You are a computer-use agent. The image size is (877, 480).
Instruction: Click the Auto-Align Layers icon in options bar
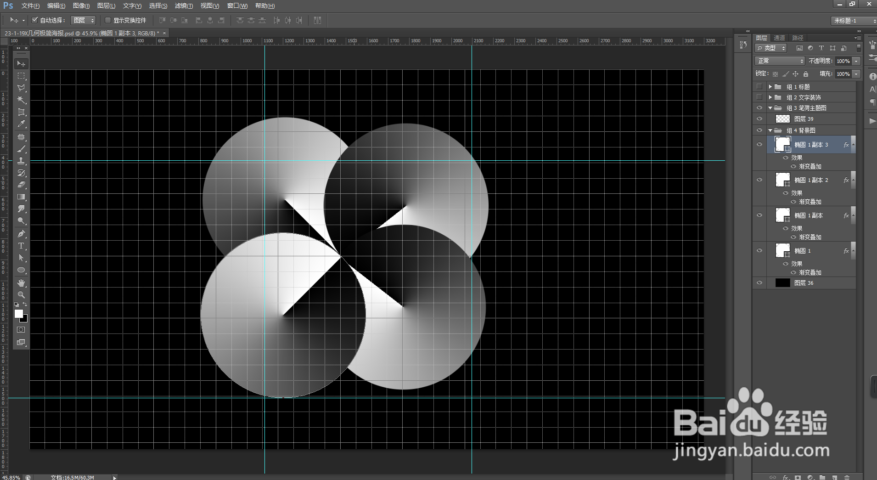(x=317, y=20)
